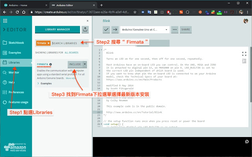Open a new browser tab
The width and height of the screenshot is (252, 157).
pyautogui.click(x=102, y=5)
